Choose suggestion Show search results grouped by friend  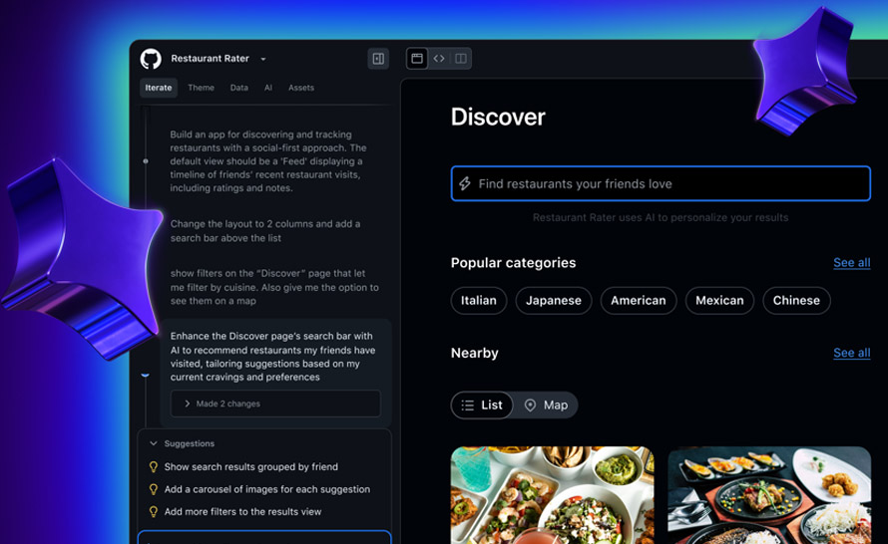click(250, 466)
